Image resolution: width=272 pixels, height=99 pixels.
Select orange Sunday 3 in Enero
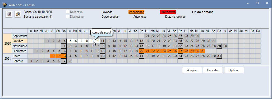click(64, 56)
